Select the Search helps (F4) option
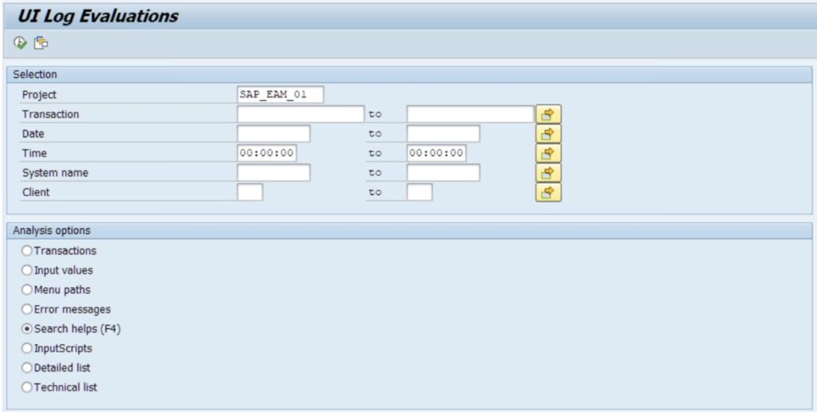This screenshot has height=412, width=817. (27, 328)
